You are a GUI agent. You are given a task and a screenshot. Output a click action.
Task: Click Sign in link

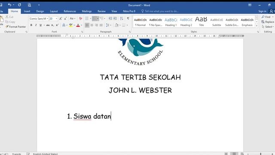[262, 11]
